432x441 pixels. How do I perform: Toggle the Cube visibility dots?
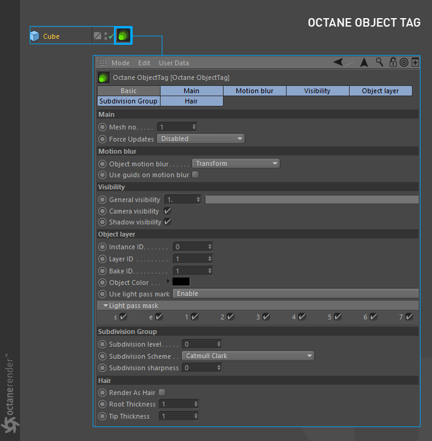105,36
